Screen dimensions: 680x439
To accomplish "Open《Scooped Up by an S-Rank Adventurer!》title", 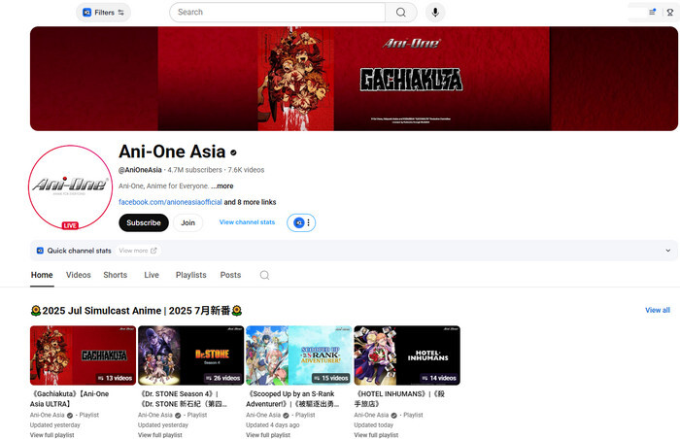I will 292,398.
